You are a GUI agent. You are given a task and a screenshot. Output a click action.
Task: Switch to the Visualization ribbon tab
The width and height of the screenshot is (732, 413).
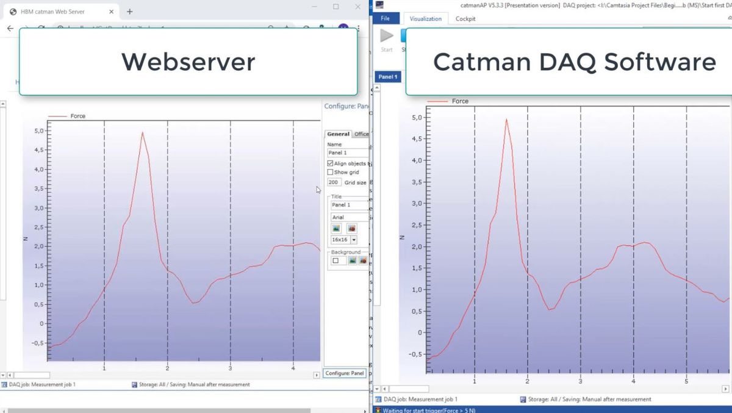click(426, 19)
